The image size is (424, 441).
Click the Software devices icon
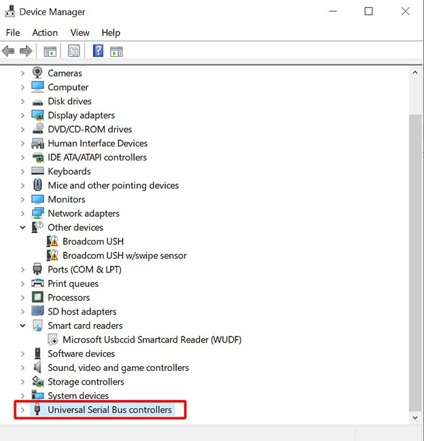click(37, 353)
